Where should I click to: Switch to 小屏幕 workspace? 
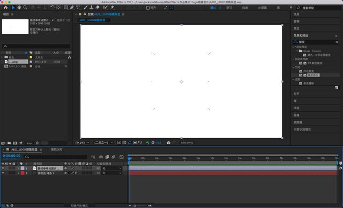[x=262, y=8]
